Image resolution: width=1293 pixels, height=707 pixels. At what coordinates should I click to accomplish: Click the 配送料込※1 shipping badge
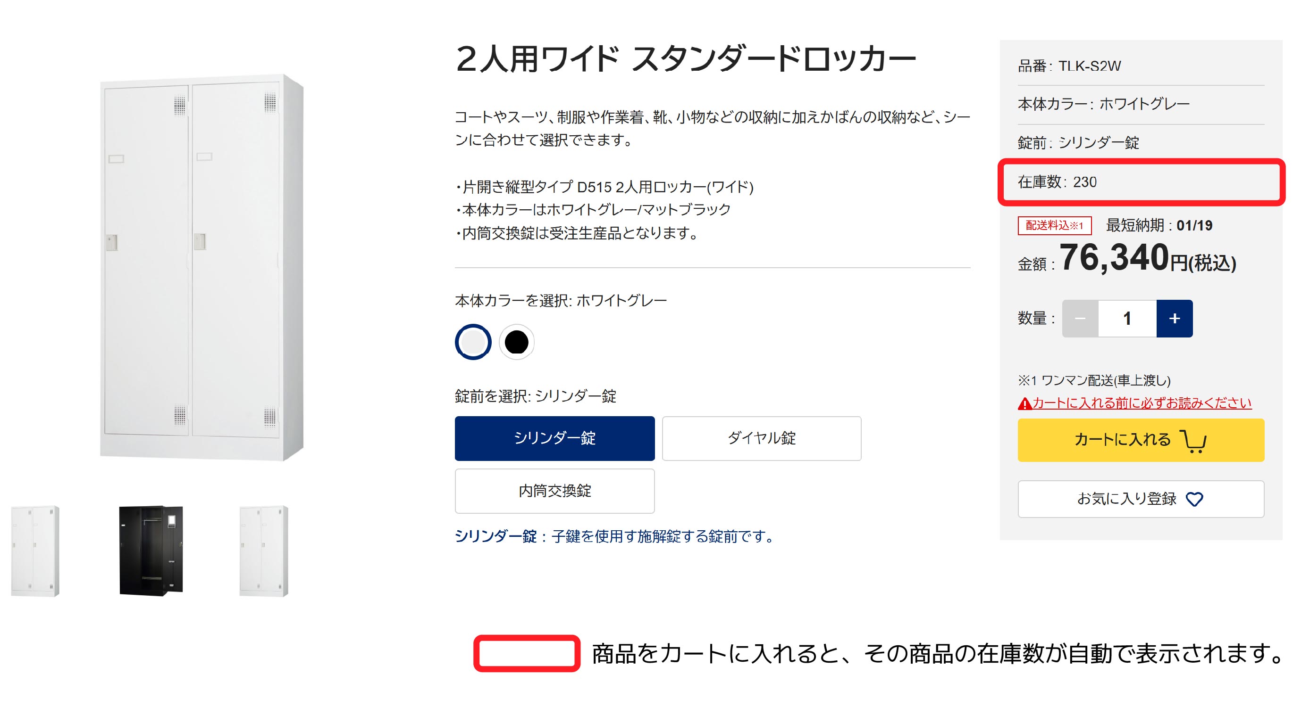tap(1055, 226)
